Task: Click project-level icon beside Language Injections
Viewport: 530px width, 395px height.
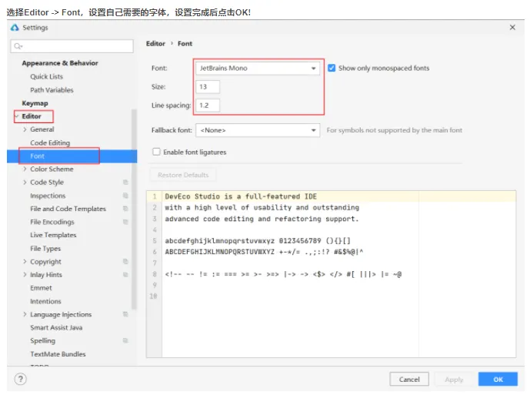Action: (125, 314)
